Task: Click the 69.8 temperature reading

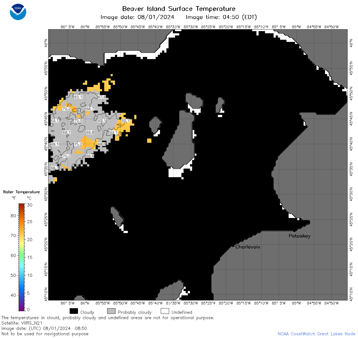Action: coord(90,132)
